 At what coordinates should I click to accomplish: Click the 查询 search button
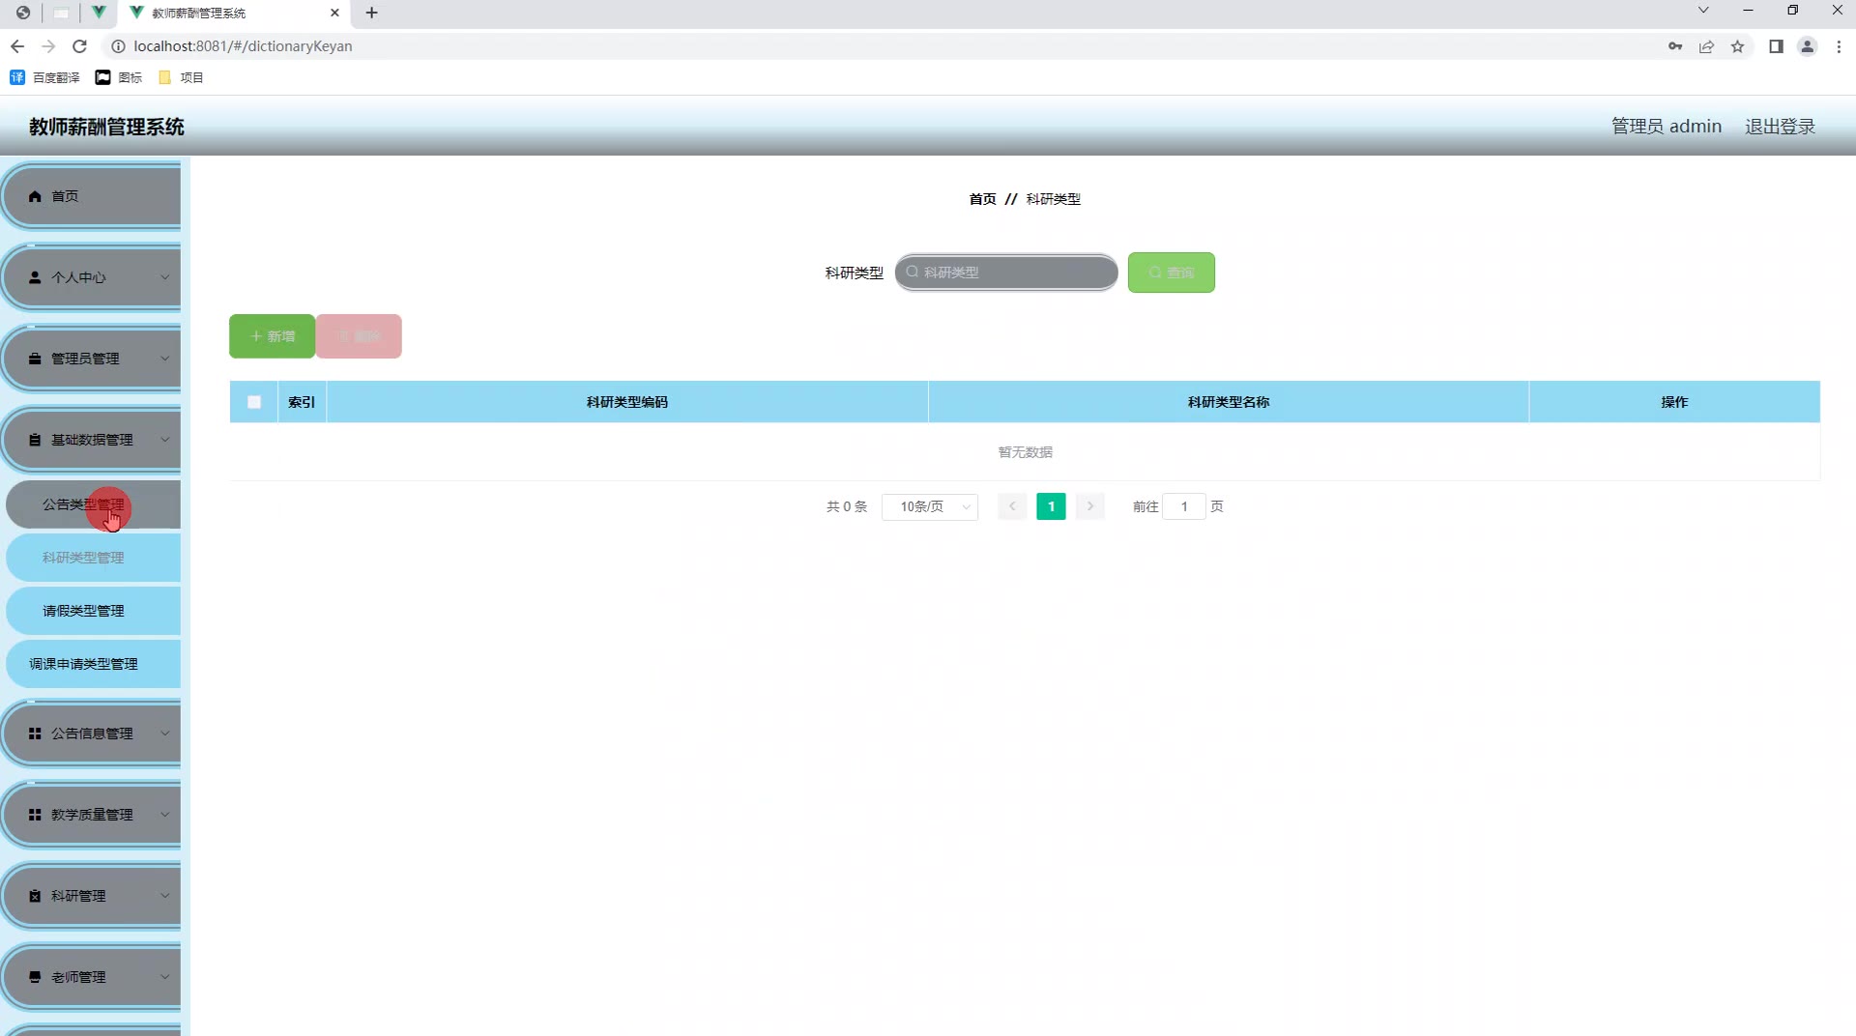(1172, 273)
